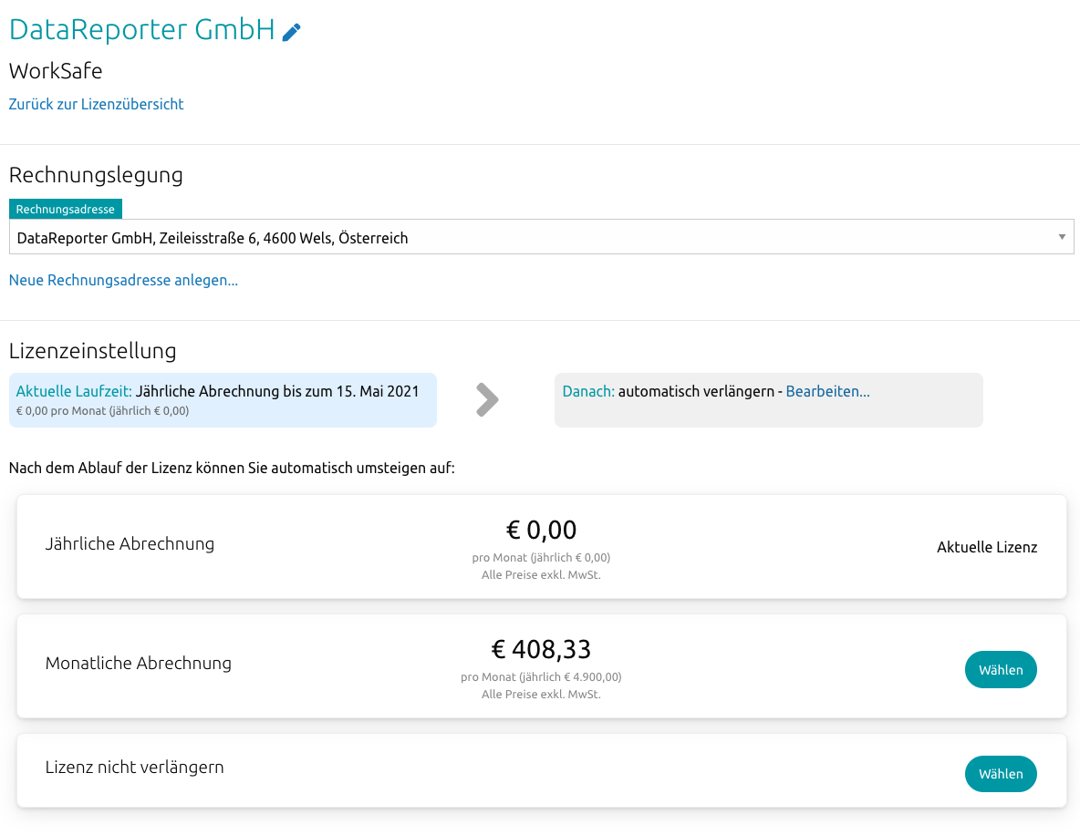This screenshot has height=835, width=1080.
Task: Click the gray chevron arrow between license boxes
Action: coord(488,399)
